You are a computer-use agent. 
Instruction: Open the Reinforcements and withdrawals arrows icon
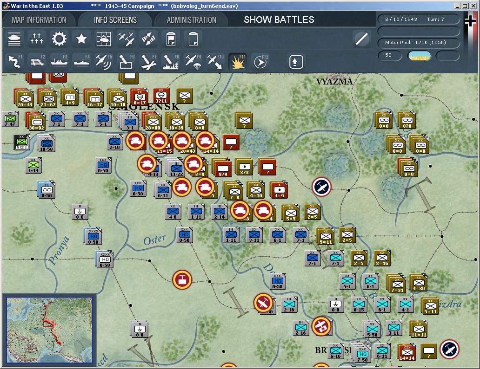tap(148, 39)
